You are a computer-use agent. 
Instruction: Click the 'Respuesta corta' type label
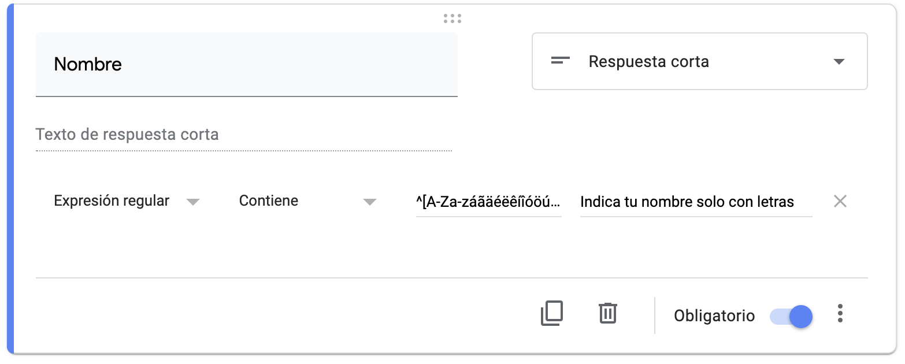(x=648, y=62)
